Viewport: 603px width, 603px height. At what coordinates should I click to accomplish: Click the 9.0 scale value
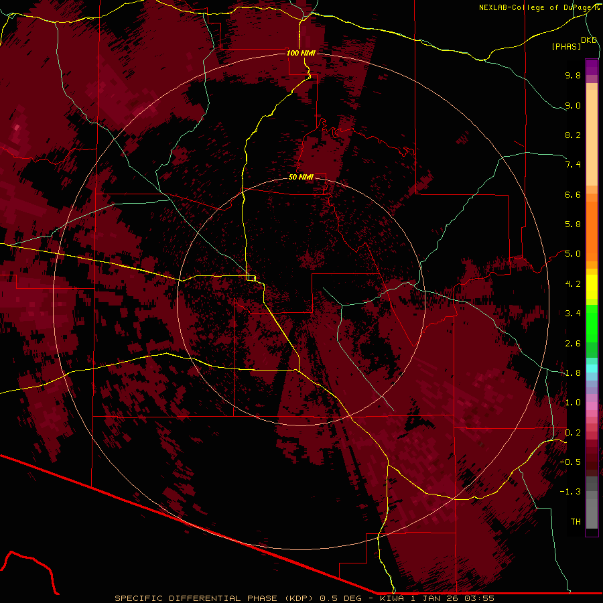click(x=573, y=105)
